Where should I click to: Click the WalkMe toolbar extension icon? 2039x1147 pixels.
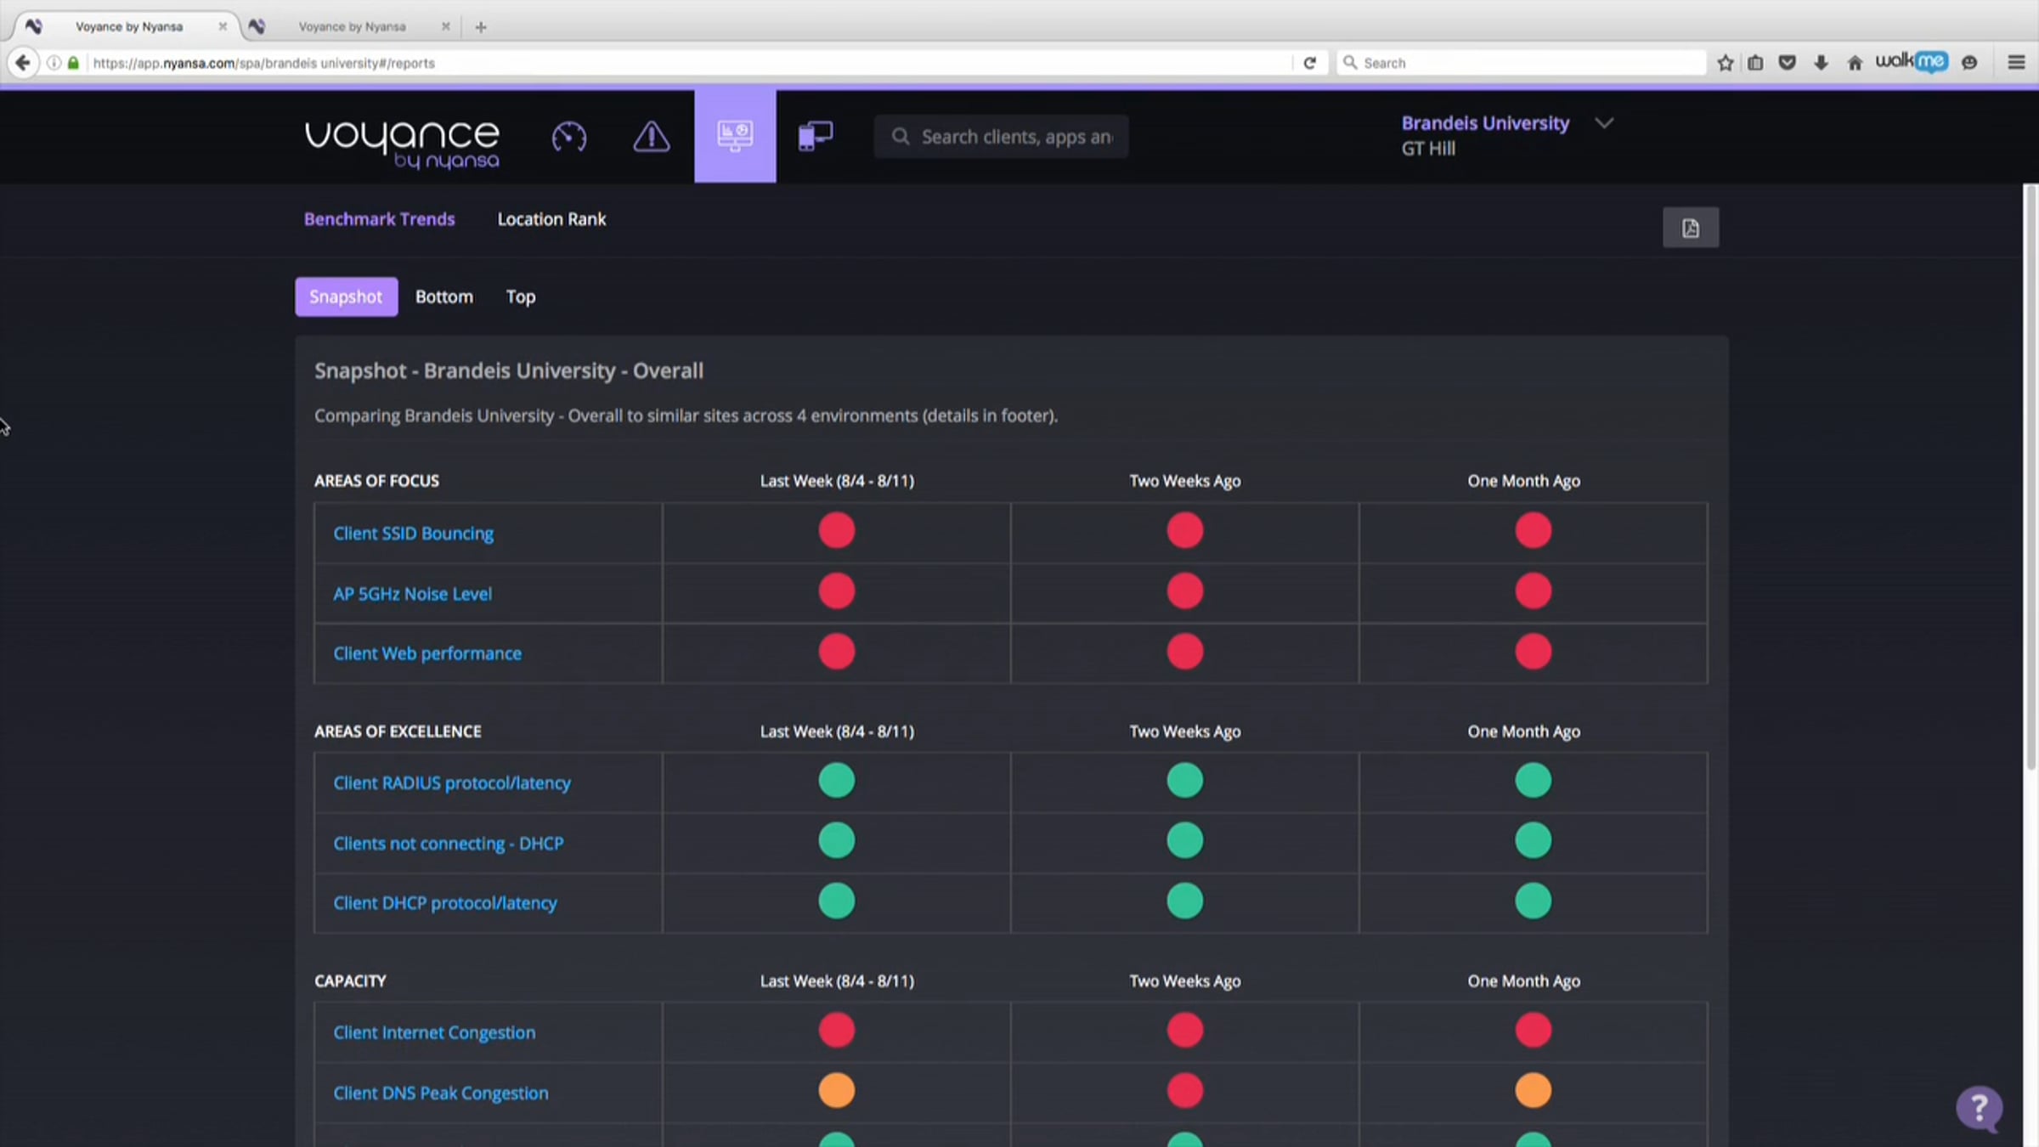1912,62
